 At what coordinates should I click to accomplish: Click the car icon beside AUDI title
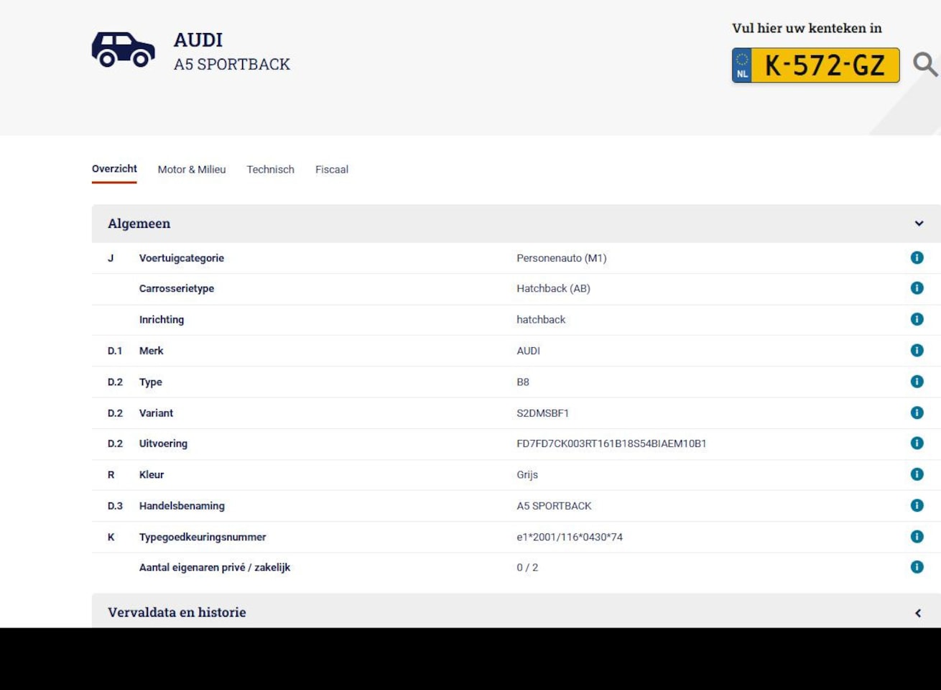pyautogui.click(x=123, y=50)
